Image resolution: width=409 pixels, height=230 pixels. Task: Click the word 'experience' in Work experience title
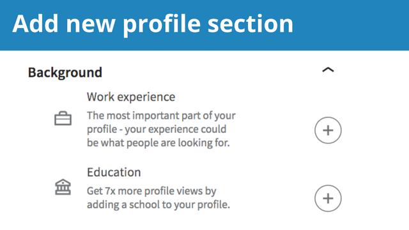(x=146, y=98)
